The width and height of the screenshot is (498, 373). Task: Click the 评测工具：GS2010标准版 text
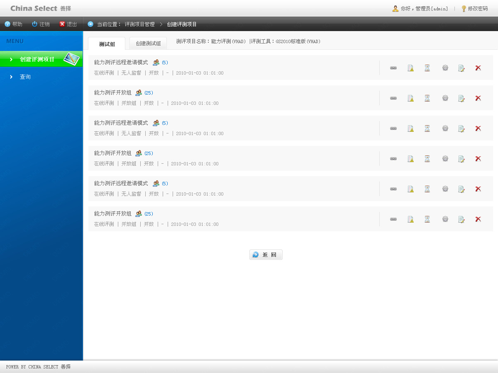tap(286, 41)
